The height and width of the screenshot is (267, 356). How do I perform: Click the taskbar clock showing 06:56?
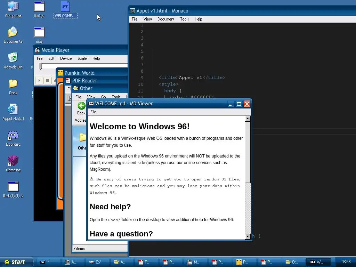point(346,262)
